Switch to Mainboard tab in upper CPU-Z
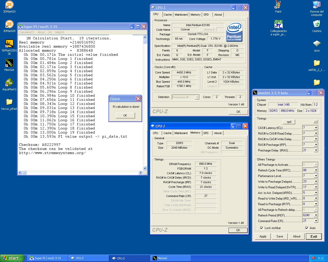The width and height of the screenshot is (328, 262). click(x=181, y=15)
